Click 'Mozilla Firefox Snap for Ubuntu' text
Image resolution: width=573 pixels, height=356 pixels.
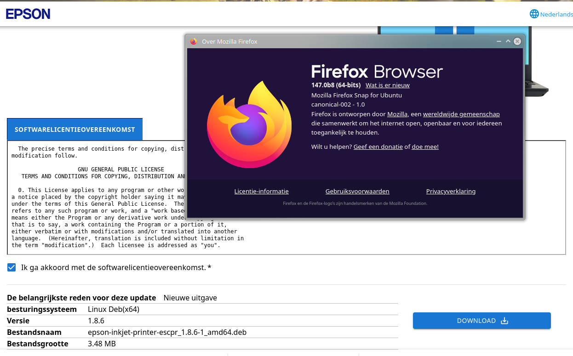357,95
